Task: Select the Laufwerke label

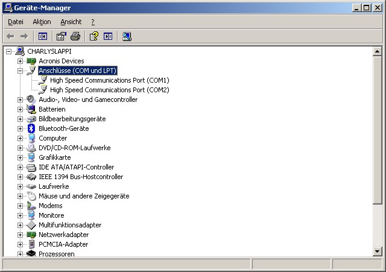Action: click(x=54, y=186)
